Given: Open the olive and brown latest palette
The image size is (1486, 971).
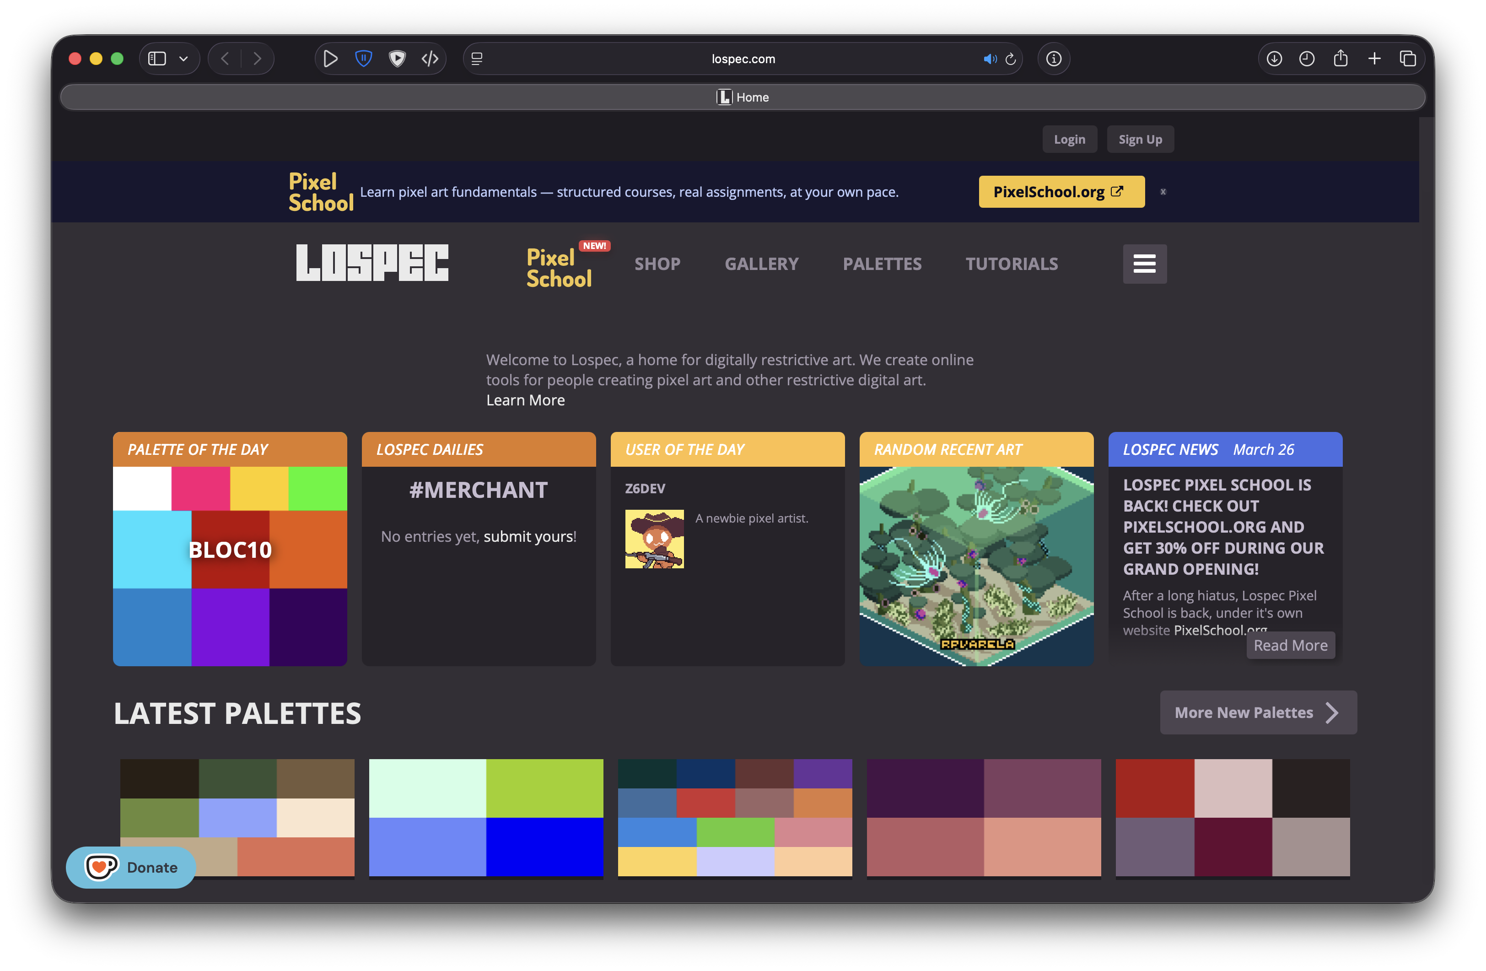Looking at the screenshot, I should (x=237, y=818).
